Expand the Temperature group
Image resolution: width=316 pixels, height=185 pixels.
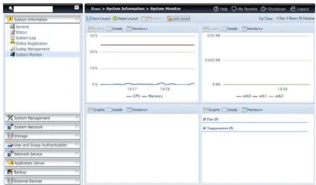click(x=204, y=128)
